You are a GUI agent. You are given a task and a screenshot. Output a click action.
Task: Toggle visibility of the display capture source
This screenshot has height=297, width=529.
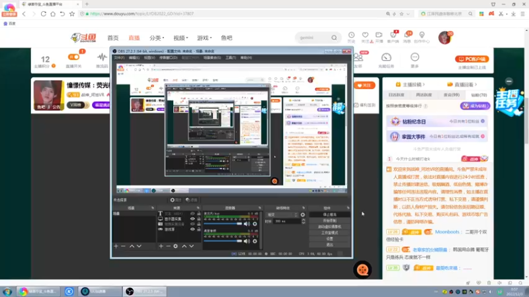point(192,219)
